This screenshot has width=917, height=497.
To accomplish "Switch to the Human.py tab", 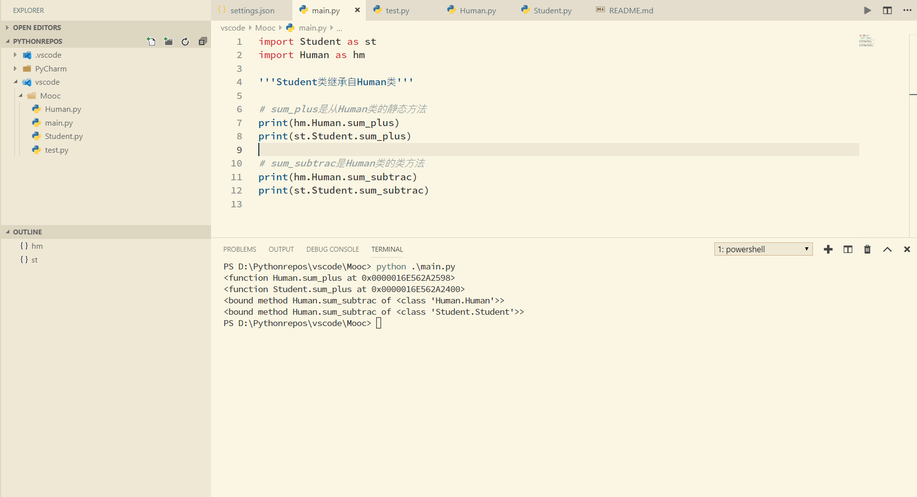I will click(478, 10).
